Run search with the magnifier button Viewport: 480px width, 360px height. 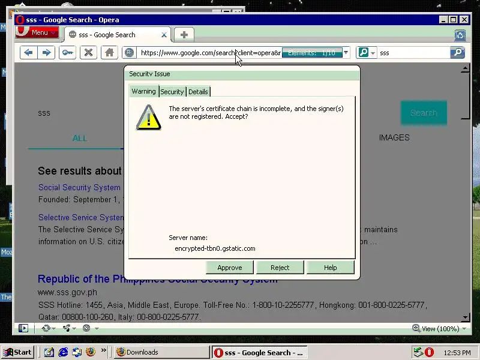[458, 53]
